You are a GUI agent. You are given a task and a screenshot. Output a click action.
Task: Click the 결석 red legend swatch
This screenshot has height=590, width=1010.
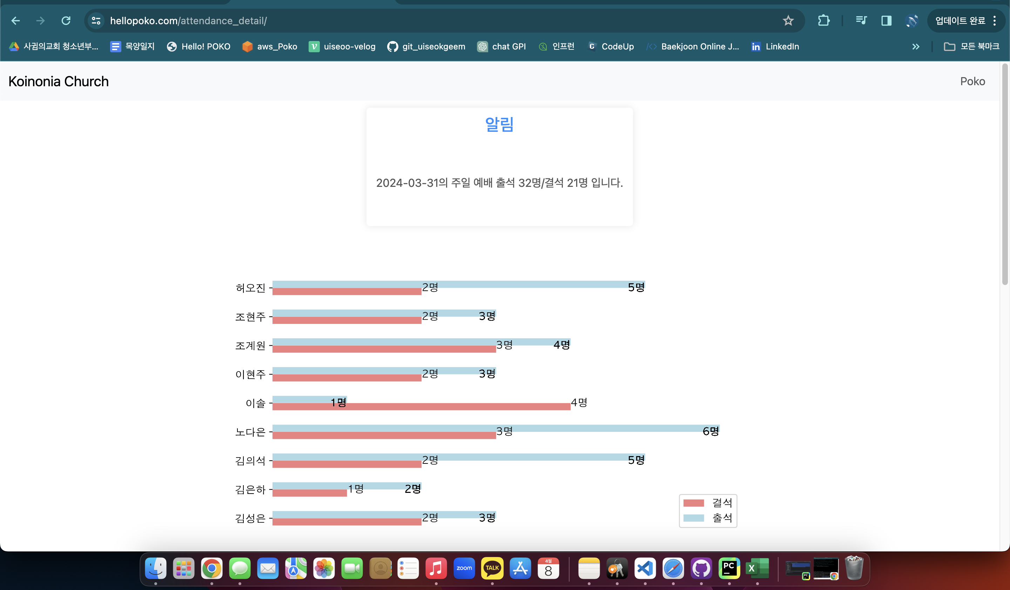point(693,503)
